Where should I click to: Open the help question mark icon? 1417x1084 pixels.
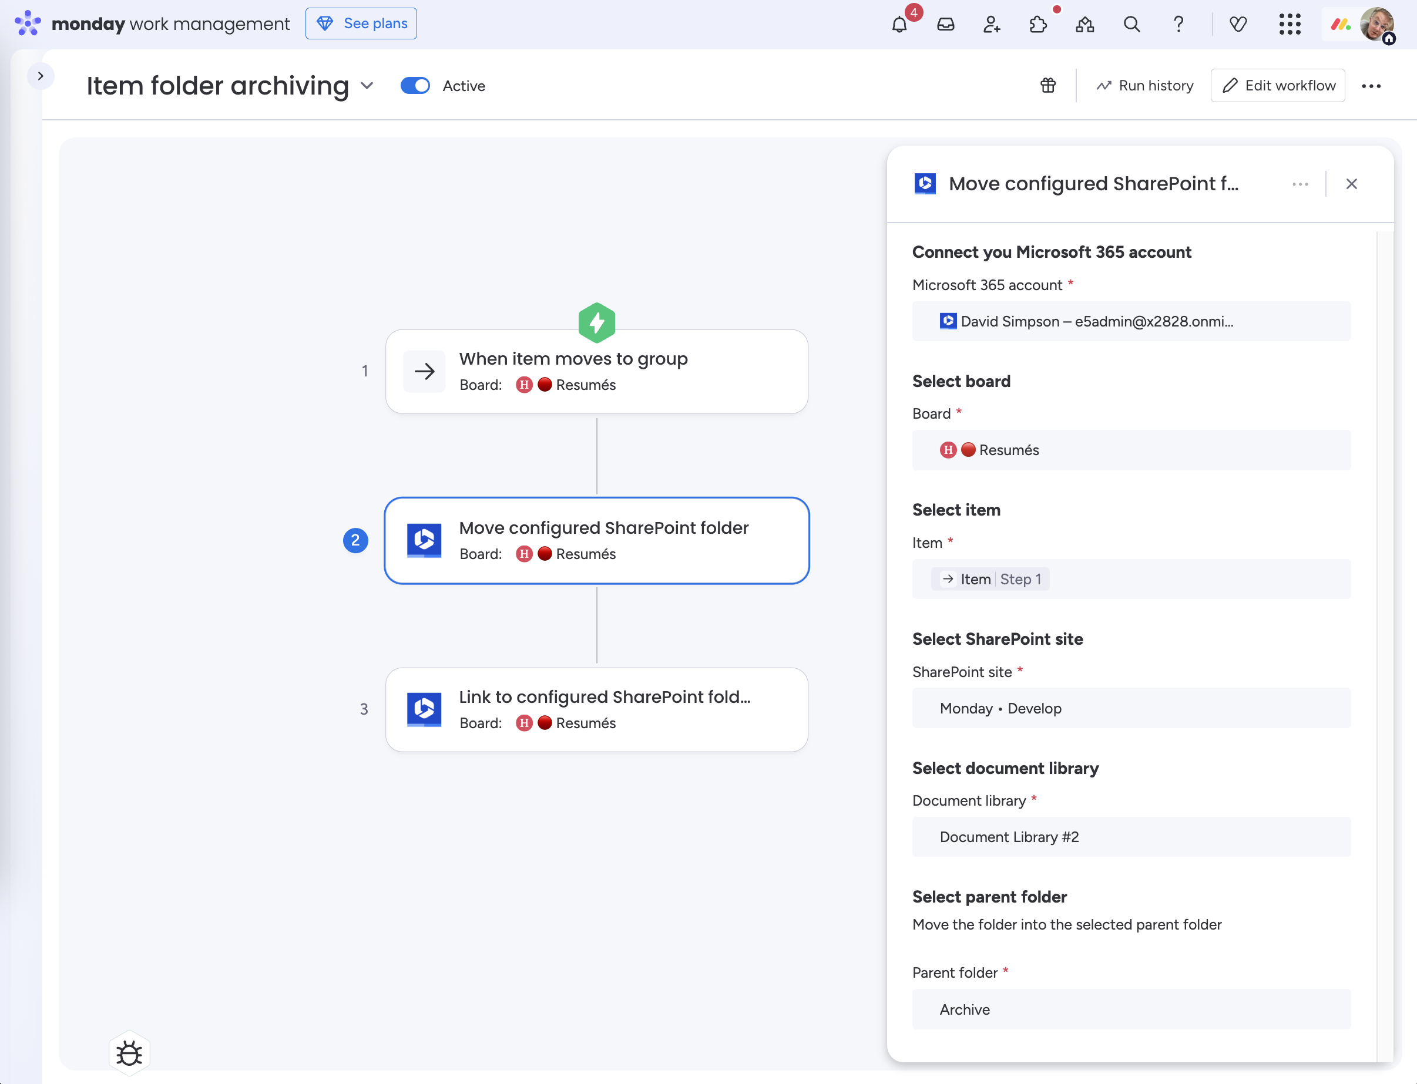tap(1178, 25)
